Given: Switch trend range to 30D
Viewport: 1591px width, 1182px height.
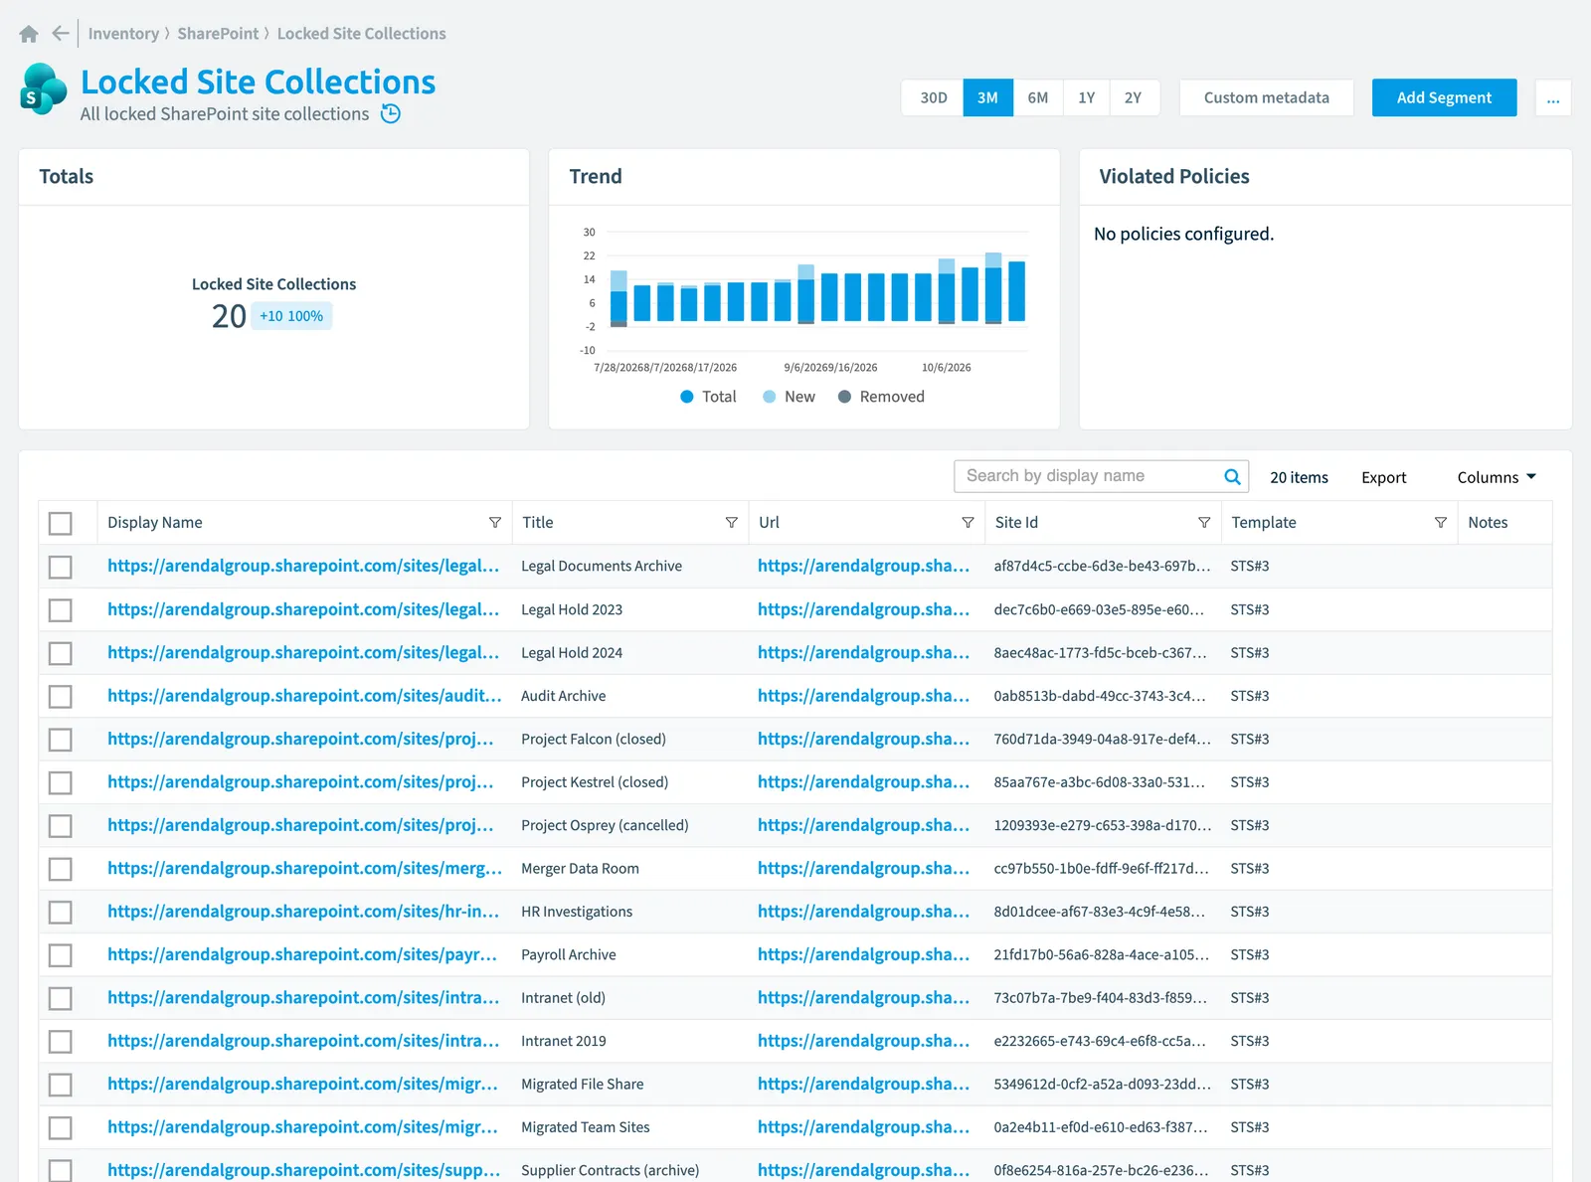Looking at the screenshot, I should click(933, 97).
